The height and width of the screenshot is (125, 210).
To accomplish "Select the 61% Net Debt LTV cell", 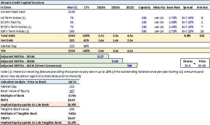I will coord(86,40).
